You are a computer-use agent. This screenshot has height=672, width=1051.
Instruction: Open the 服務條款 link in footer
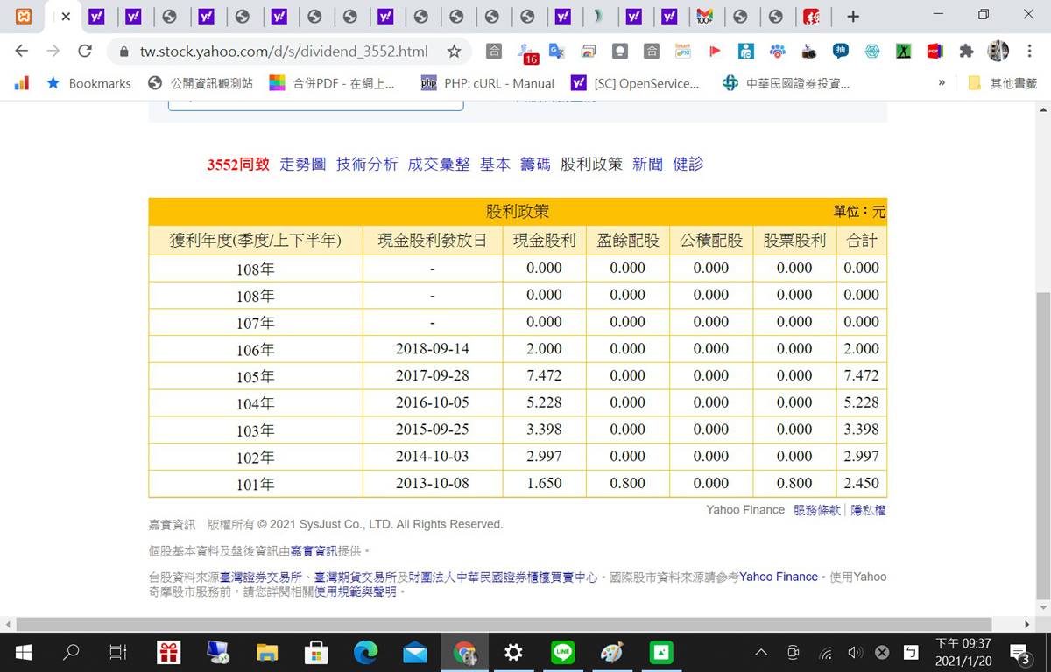pyautogui.click(x=816, y=510)
